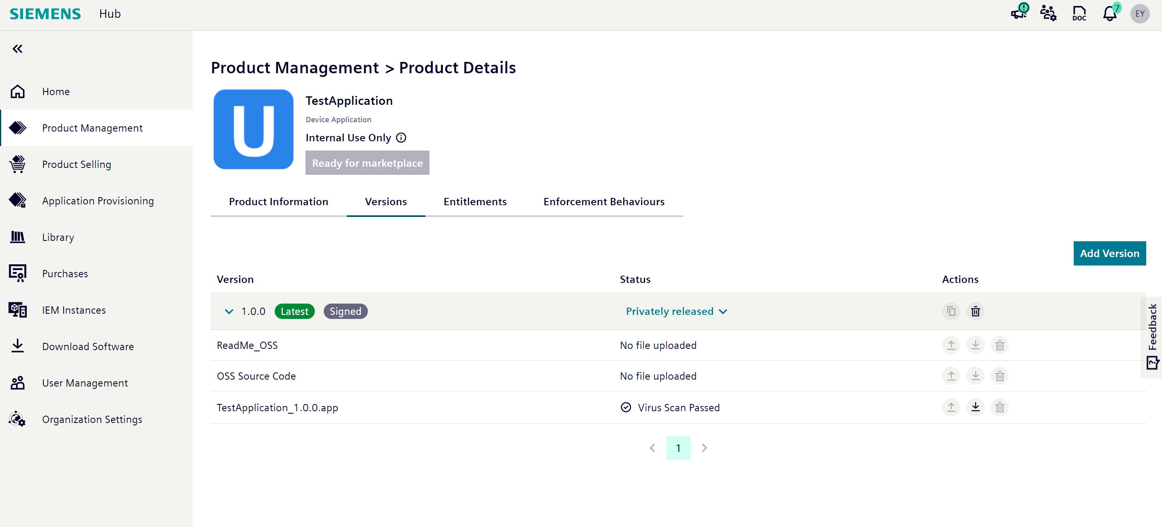Upload file for ReadMe_OSS row

point(951,345)
